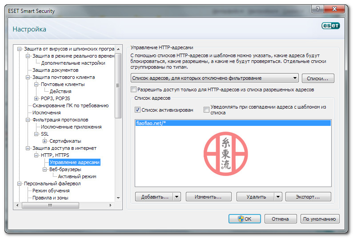Select 'Правила и зоны' tree item
Viewport: 353px width, 238px height.
coord(50,198)
